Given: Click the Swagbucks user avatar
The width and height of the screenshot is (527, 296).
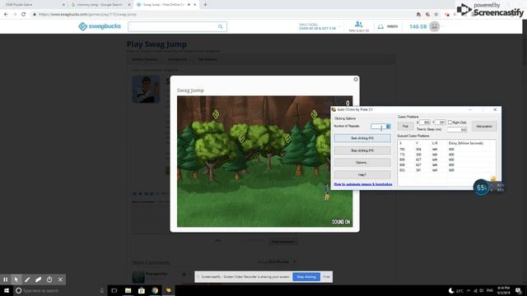Looking at the screenshot, I should [435, 26].
